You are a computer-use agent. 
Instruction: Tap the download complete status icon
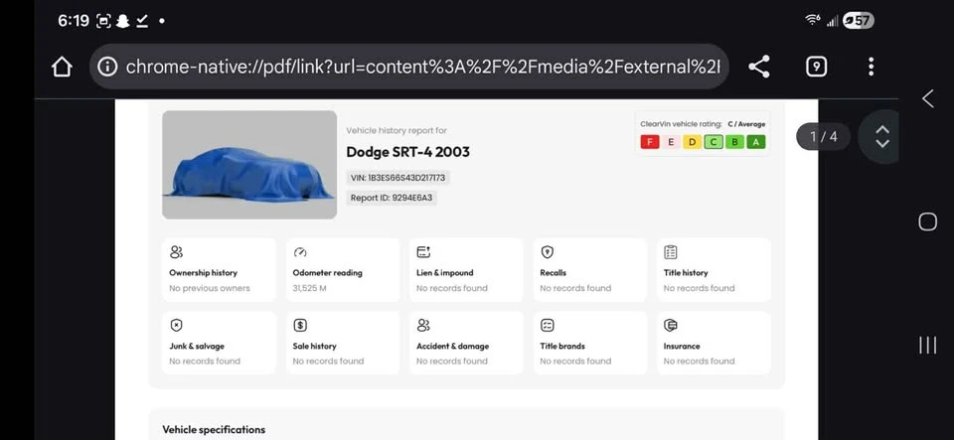(142, 21)
